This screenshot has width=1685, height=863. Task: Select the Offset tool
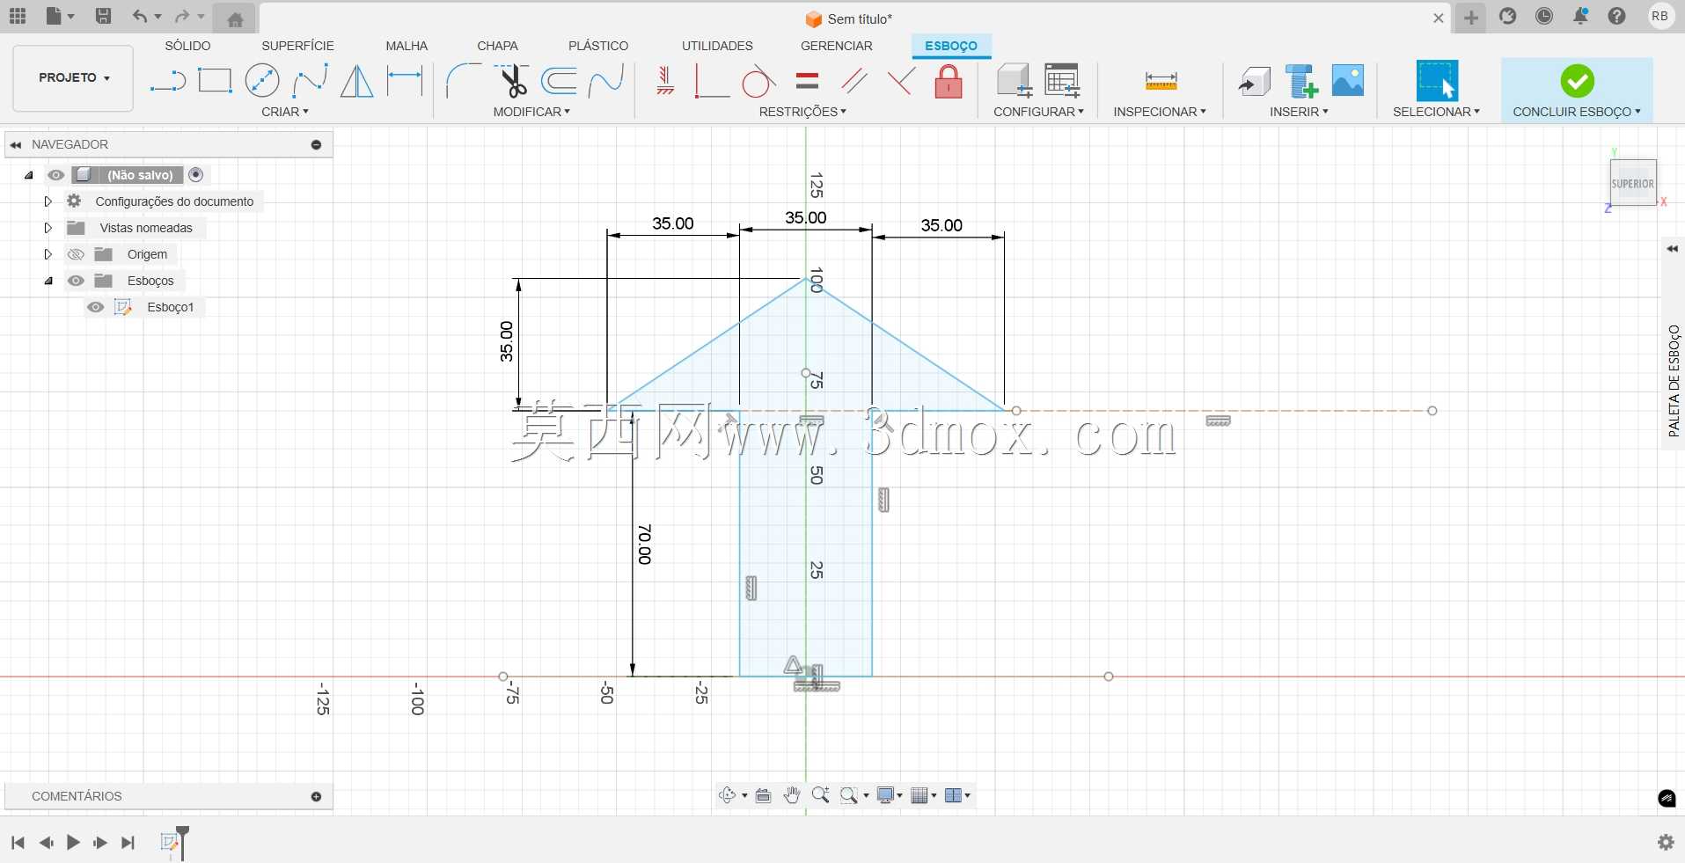tap(559, 81)
